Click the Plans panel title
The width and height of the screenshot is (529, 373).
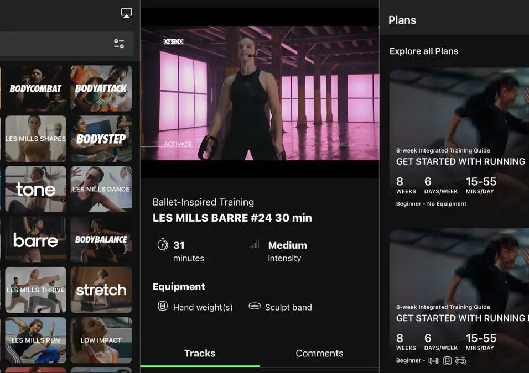(402, 20)
